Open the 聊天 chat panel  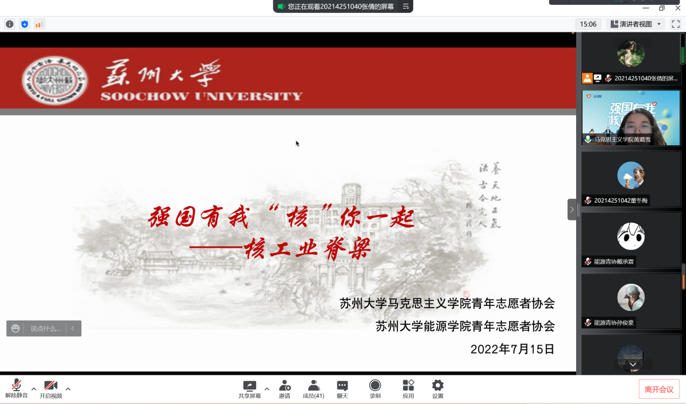342,389
